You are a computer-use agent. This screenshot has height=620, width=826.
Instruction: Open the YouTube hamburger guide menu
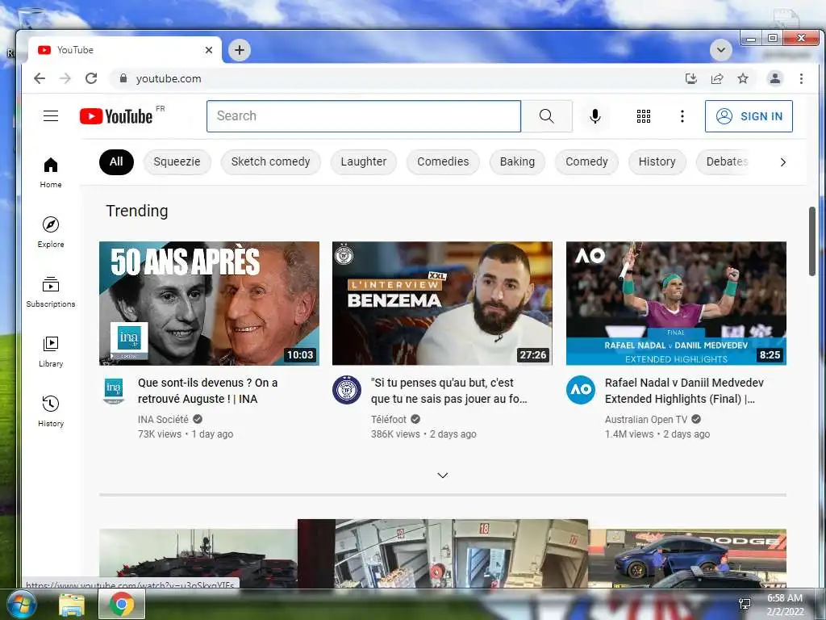(x=51, y=116)
